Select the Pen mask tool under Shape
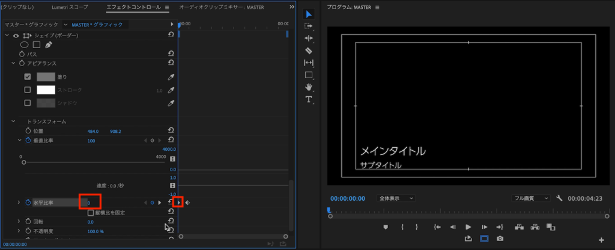 pyautogui.click(x=48, y=44)
